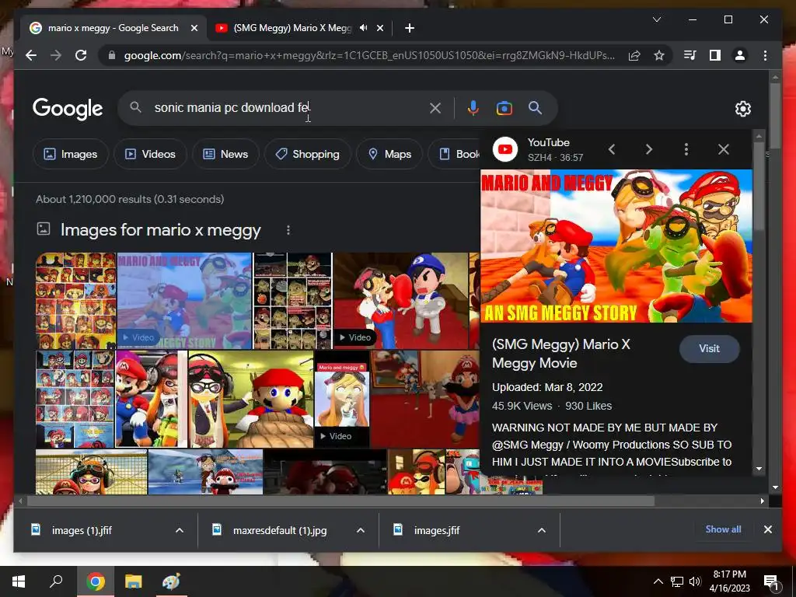Expand options for maxresdefault (1).jpg download
The height and width of the screenshot is (597, 796).
coord(361,530)
